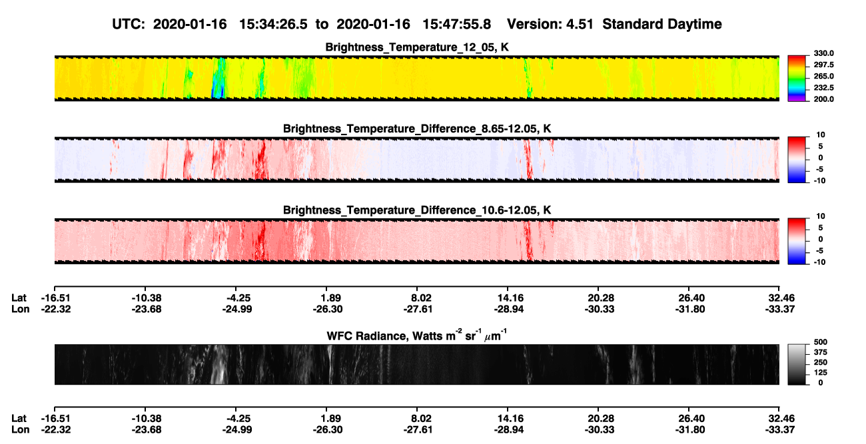Click the 'Lon' axis label under the WFC plot
This screenshot has width=866, height=444.
pyautogui.click(x=20, y=429)
